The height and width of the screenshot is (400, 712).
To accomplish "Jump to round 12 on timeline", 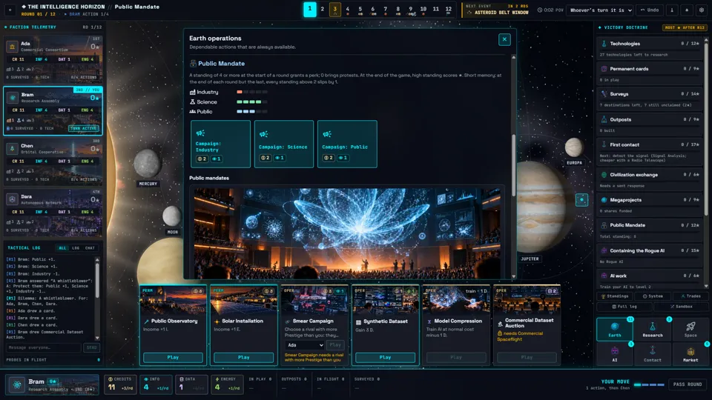I will (448, 9).
